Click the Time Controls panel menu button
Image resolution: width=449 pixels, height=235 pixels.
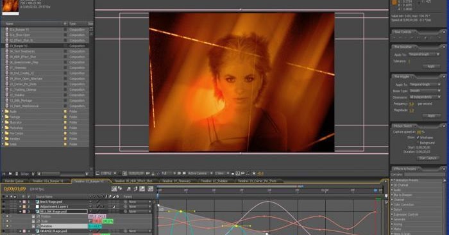tap(444, 32)
